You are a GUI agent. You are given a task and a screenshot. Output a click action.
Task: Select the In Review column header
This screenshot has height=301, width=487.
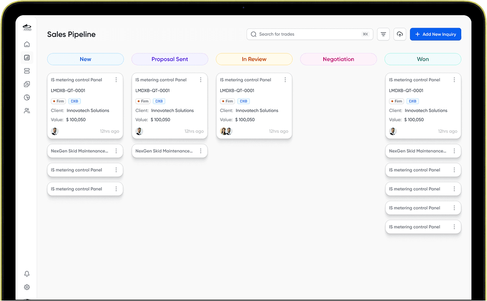point(254,59)
